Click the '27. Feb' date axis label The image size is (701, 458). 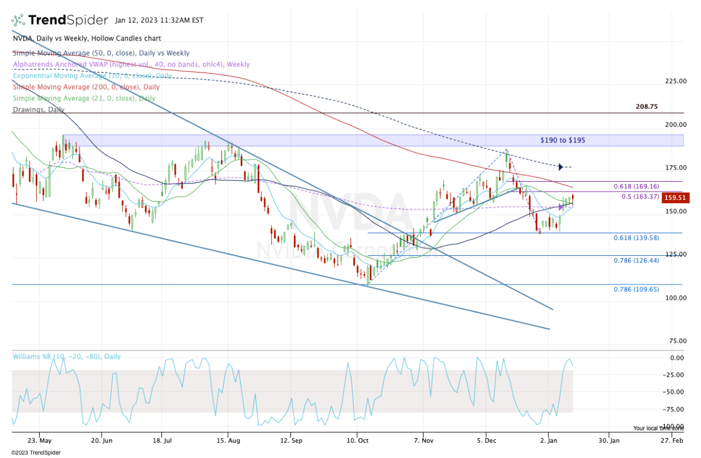pyautogui.click(x=672, y=442)
